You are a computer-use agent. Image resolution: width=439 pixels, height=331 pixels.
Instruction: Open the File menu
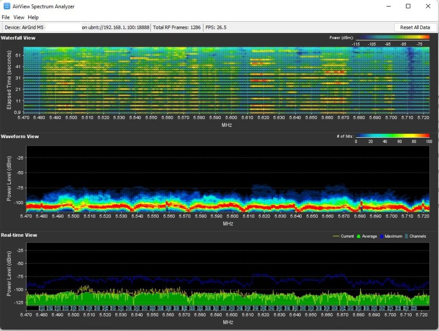[x=6, y=17]
